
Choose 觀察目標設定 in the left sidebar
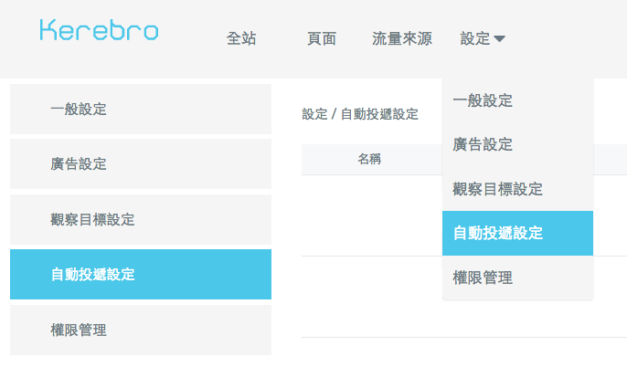tap(141, 220)
